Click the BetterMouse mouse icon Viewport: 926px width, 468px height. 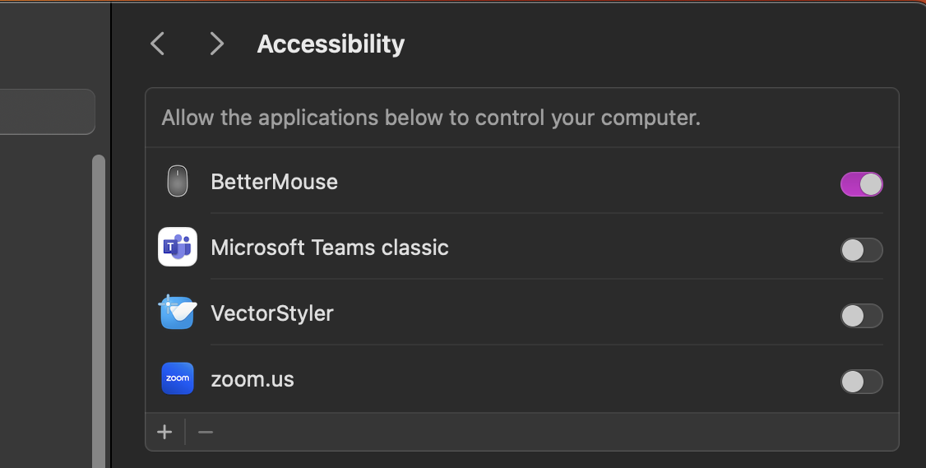pyautogui.click(x=178, y=182)
